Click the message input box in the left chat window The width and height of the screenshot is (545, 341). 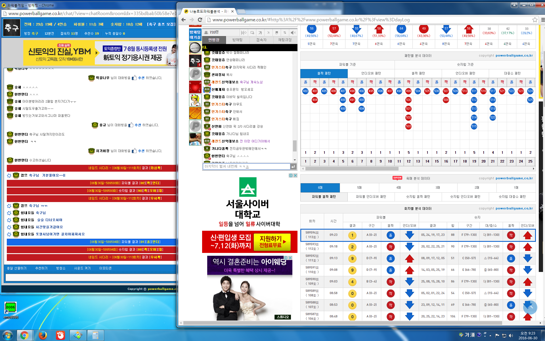point(91,277)
